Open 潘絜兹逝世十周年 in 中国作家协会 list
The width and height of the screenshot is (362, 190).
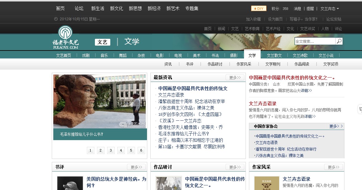(x=286, y=149)
